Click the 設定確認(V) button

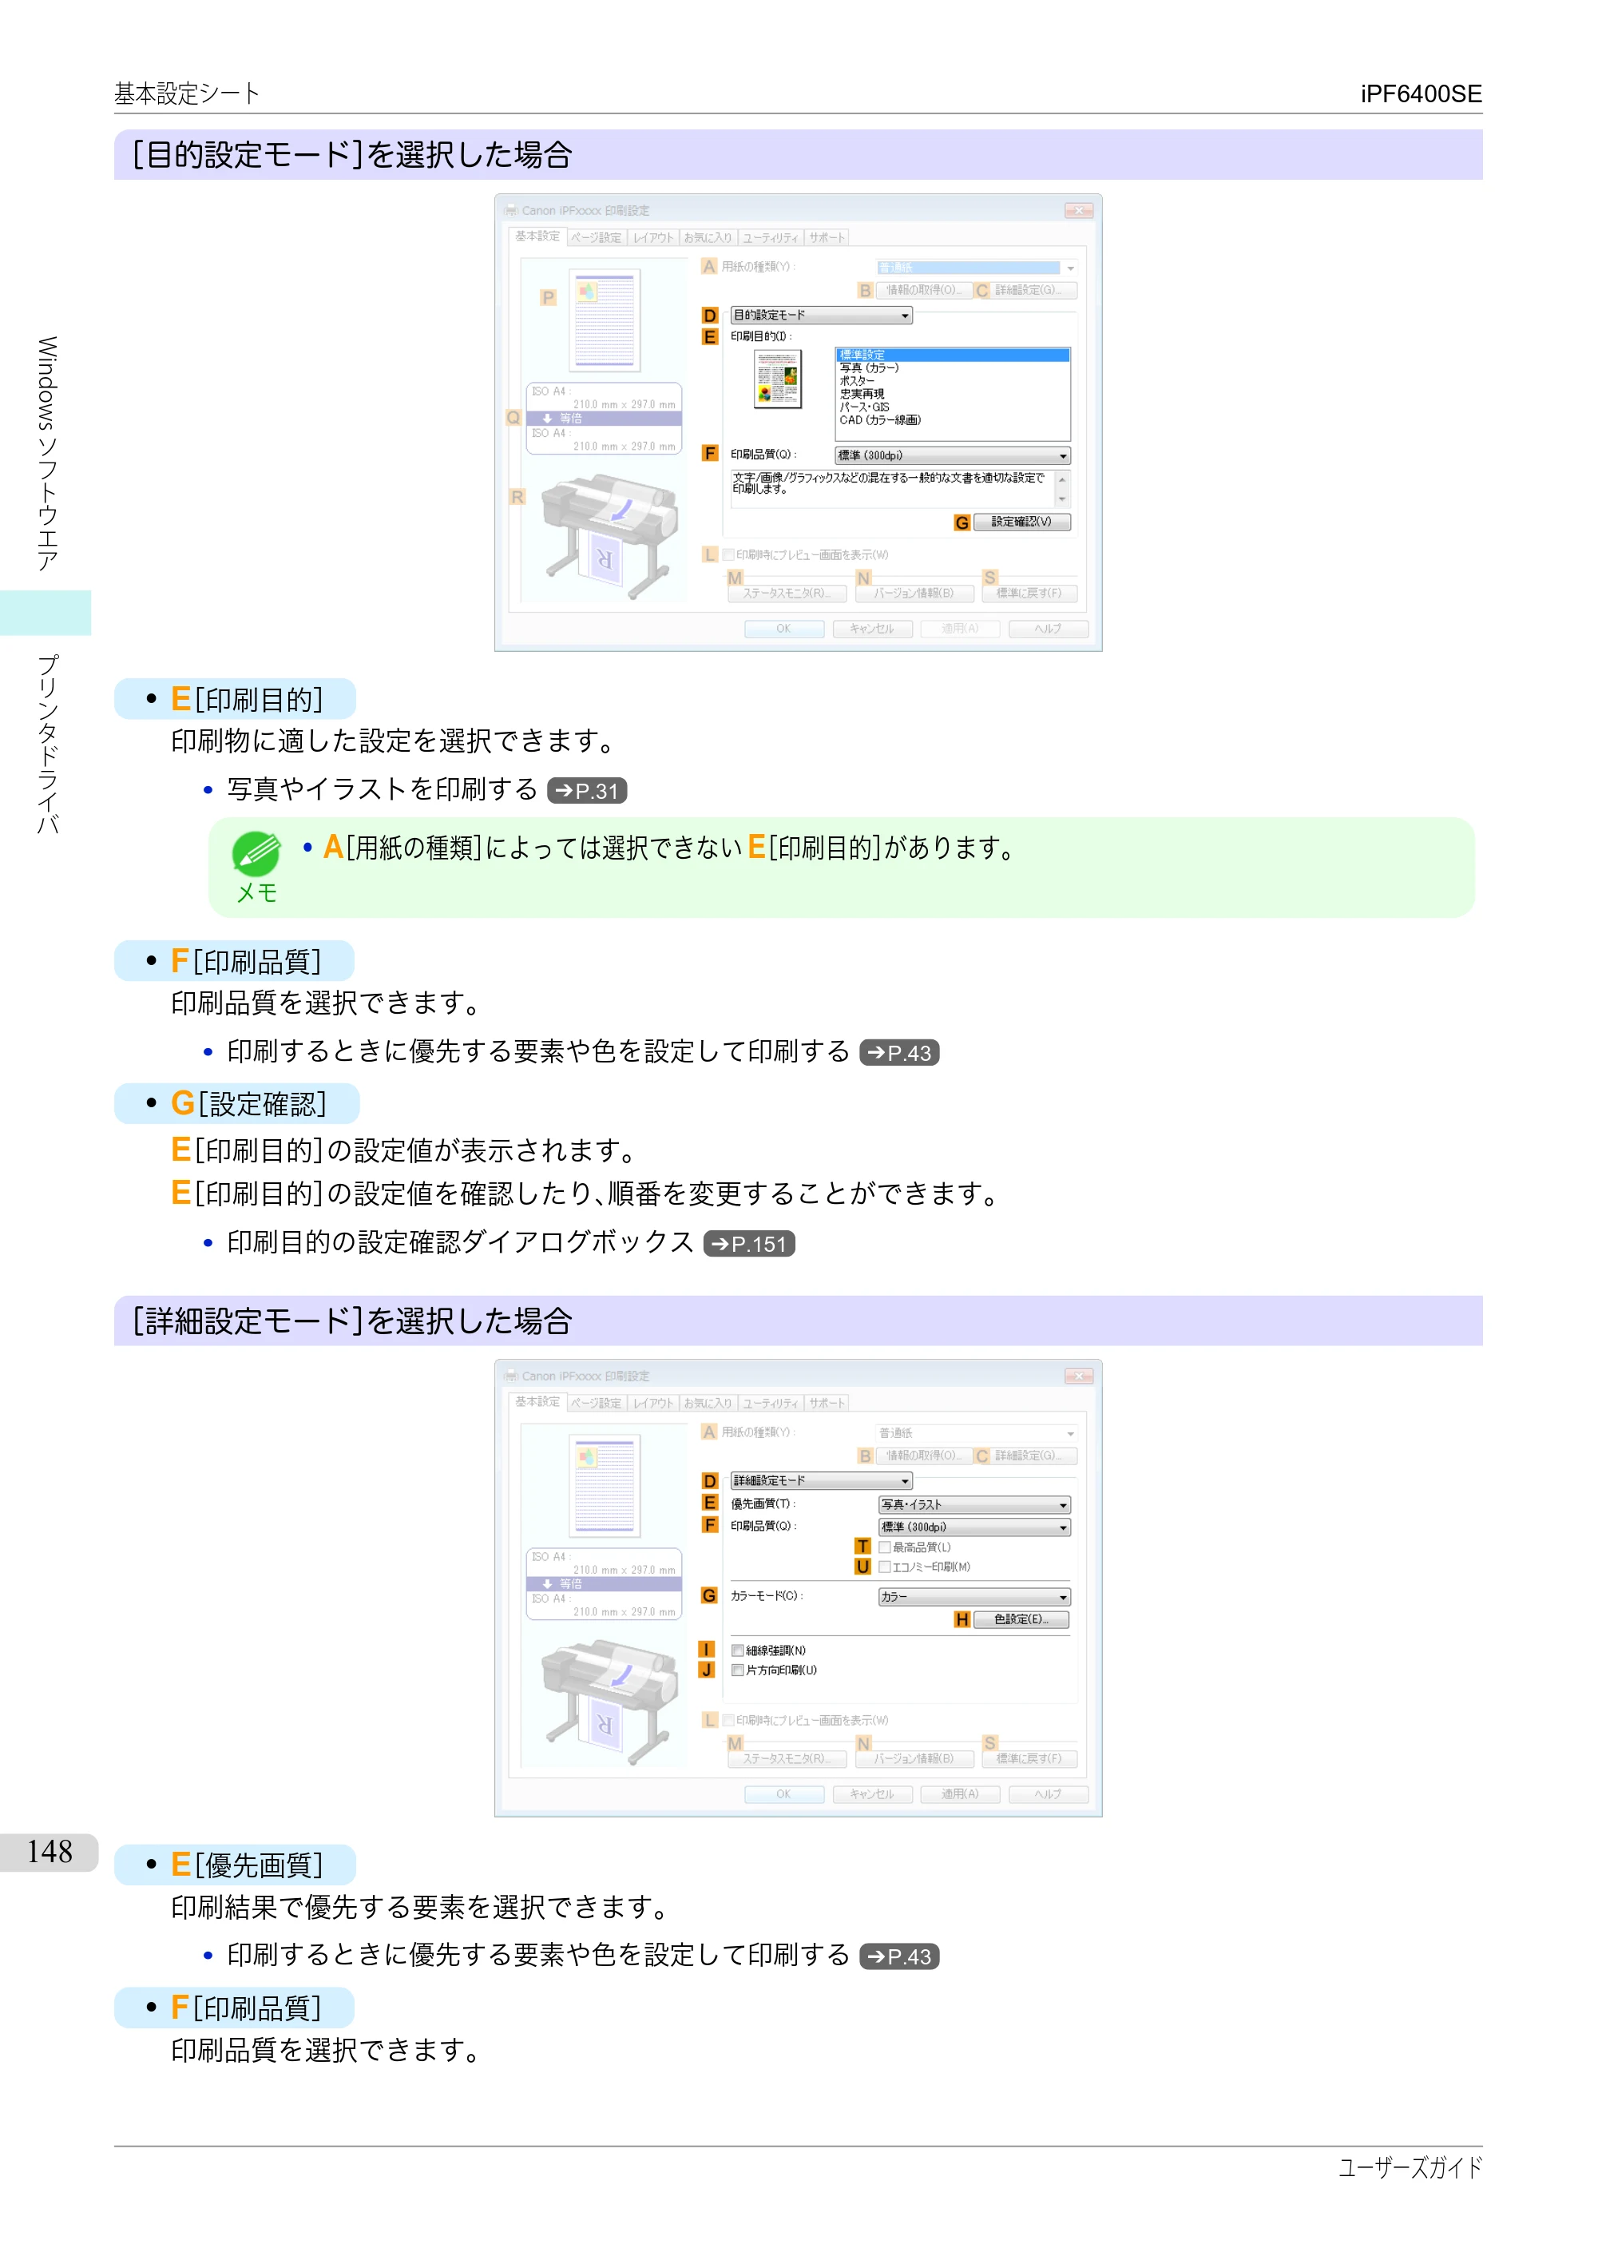pos(1021,522)
